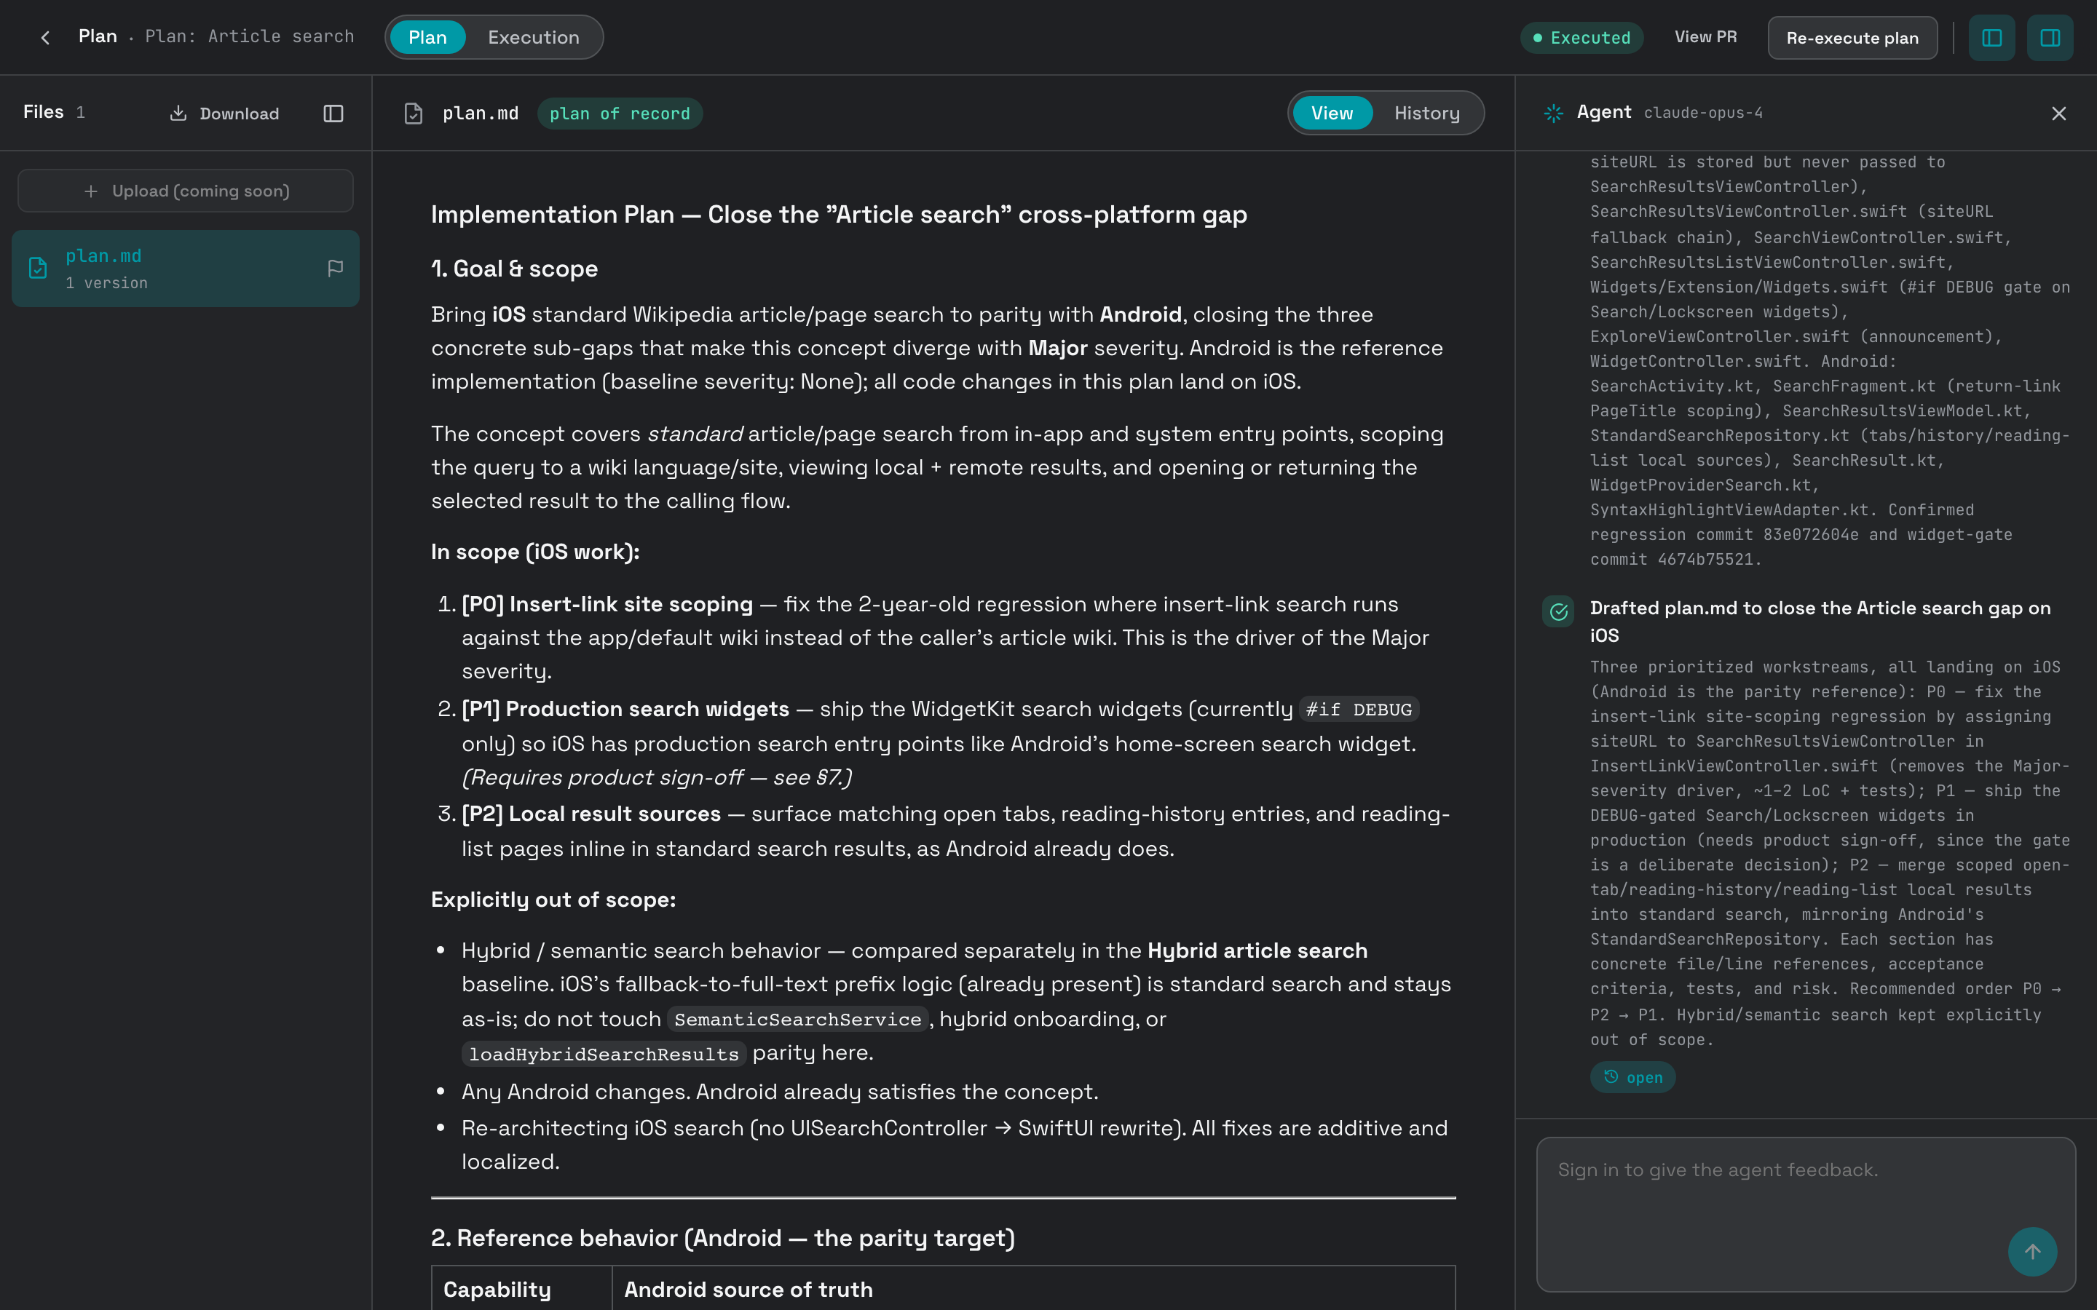The image size is (2097, 1310).
Task: Close the Agent panel
Action: (2059, 114)
